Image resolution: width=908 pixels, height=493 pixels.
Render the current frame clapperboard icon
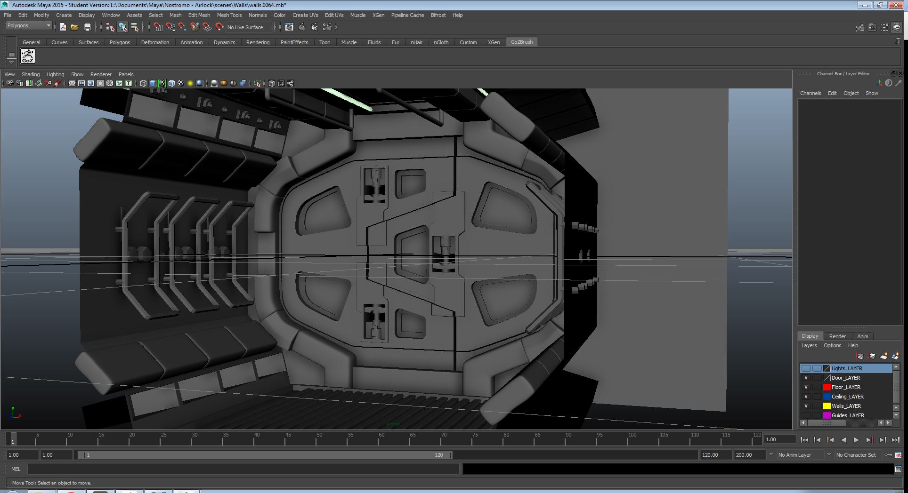302,27
